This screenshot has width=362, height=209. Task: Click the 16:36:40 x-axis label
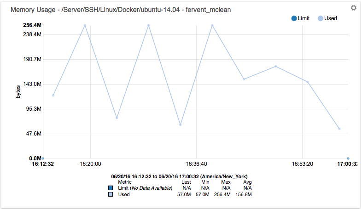(196, 164)
